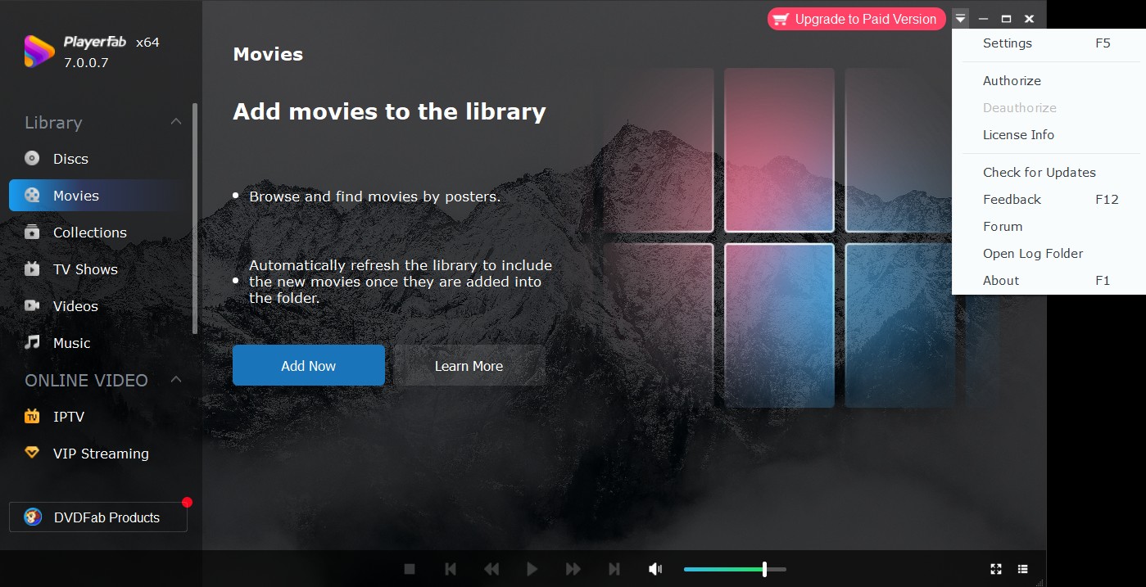Open Settings from the menu
The width and height of the screenshot is (1146, 587).
[1007, 43]
